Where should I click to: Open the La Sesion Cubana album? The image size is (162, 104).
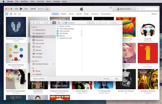148,79
